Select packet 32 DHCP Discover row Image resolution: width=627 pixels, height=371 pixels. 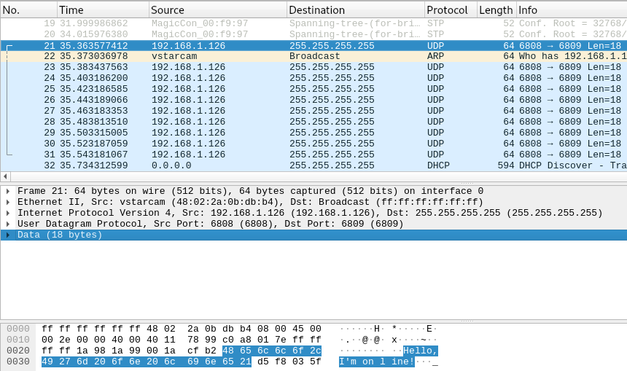pos(313,165)
